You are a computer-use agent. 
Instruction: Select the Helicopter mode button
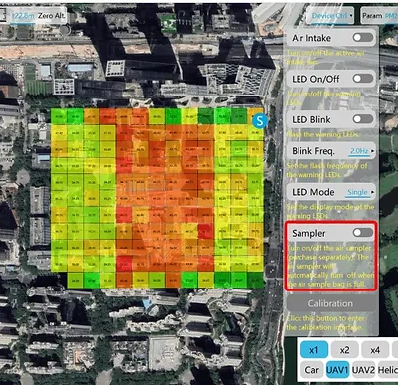pyautogui.click(x=388, y=370)
